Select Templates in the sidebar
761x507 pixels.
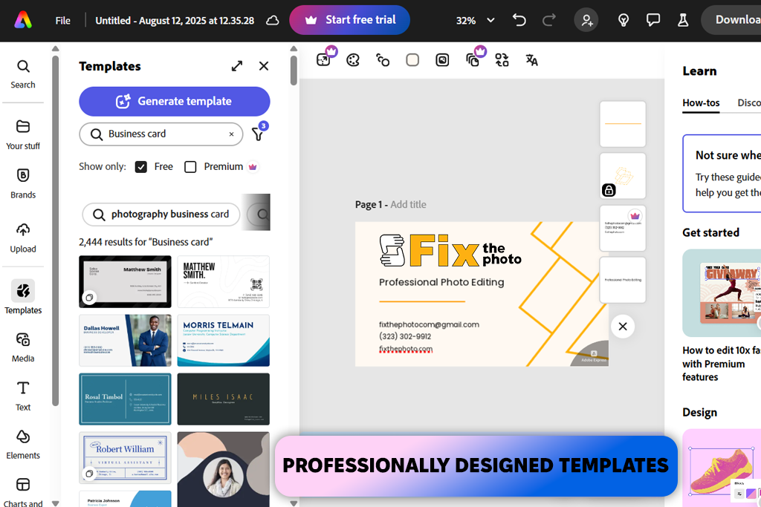23,297
